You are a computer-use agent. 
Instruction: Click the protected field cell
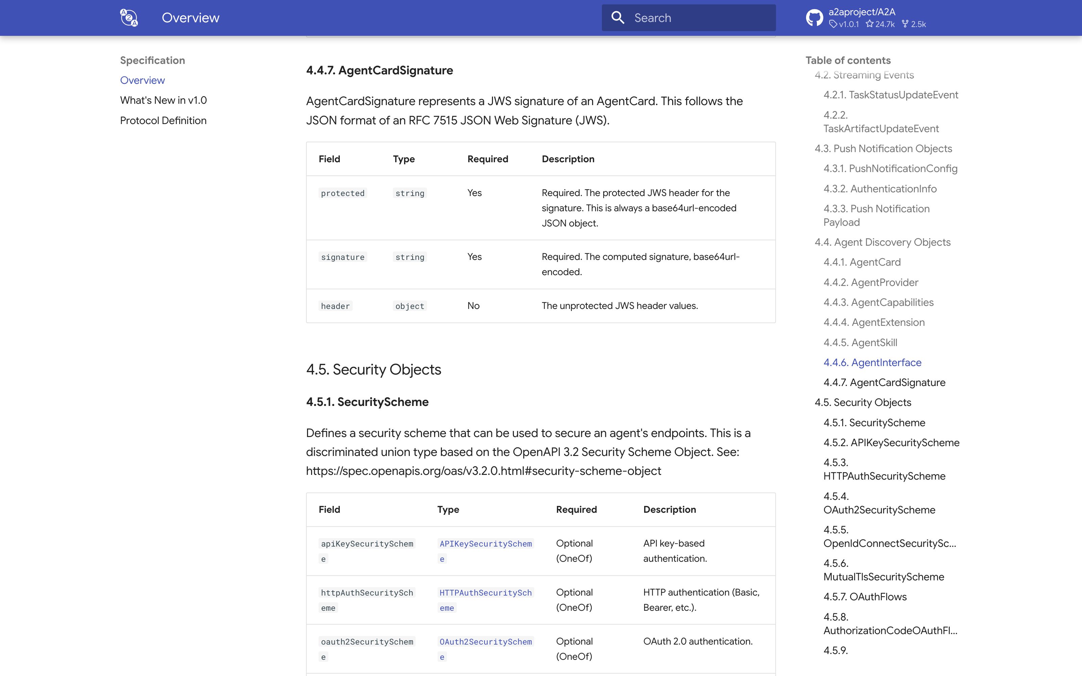click(343, 193)
